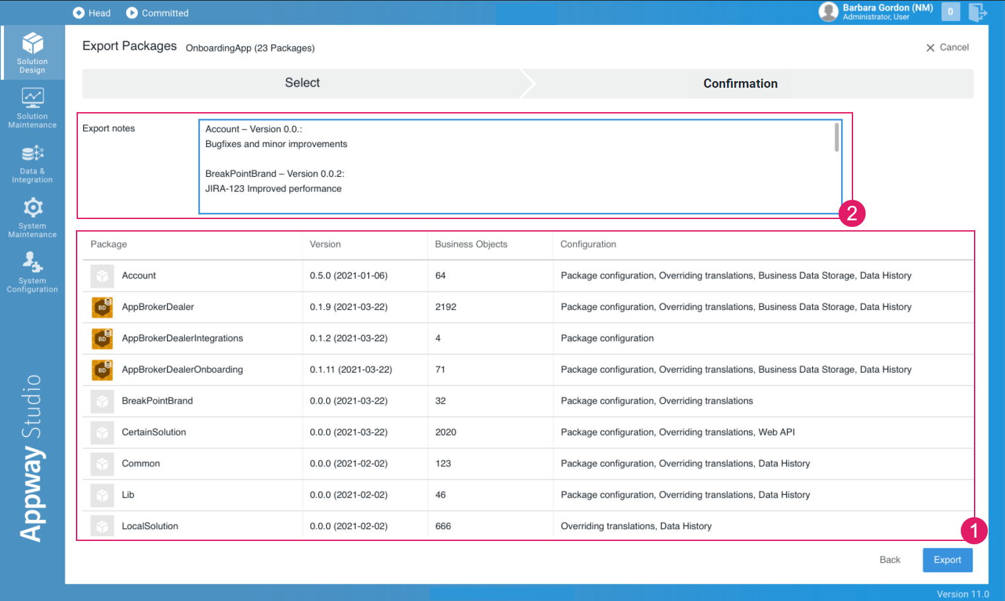Click the LocalSolution package icon
The width and height of the screenshot is (1005, 601).
[x=102, y=526]
